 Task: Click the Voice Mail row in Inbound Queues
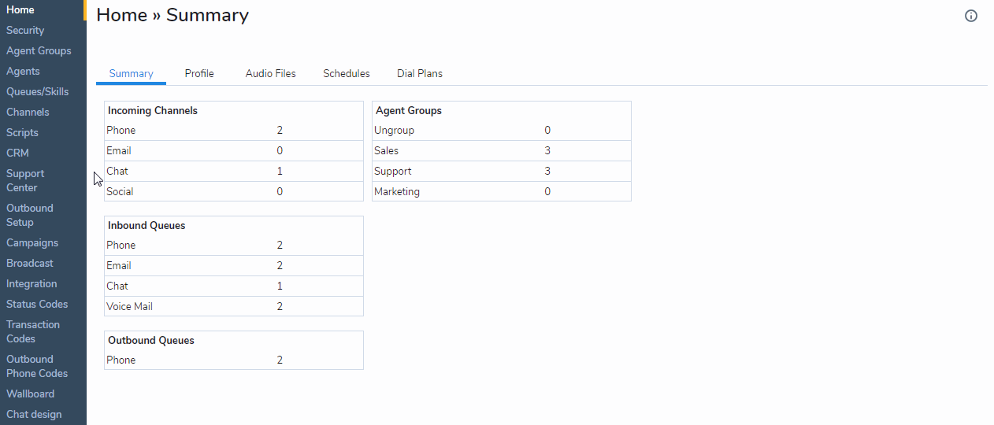pos(234,306)
